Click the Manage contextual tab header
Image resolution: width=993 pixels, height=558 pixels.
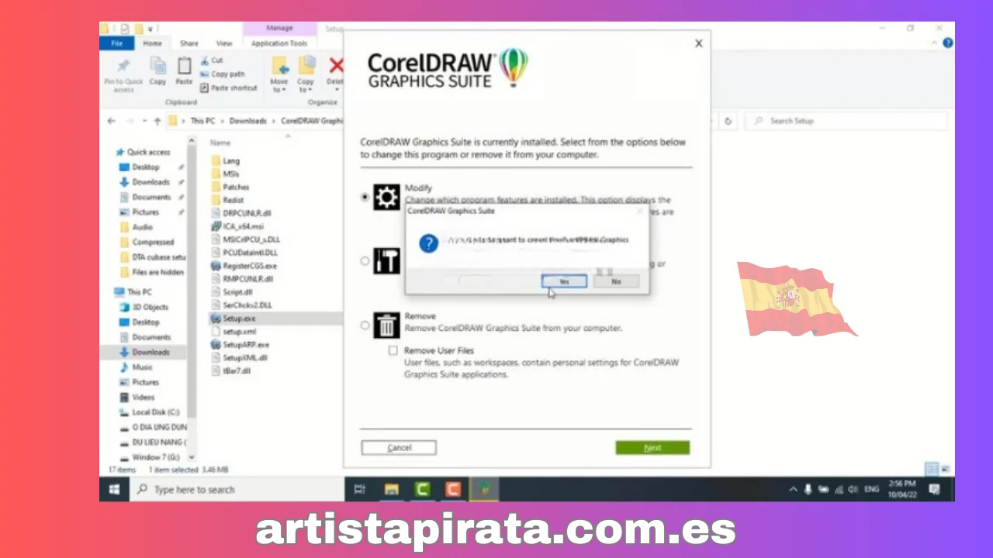click(279, 29)
